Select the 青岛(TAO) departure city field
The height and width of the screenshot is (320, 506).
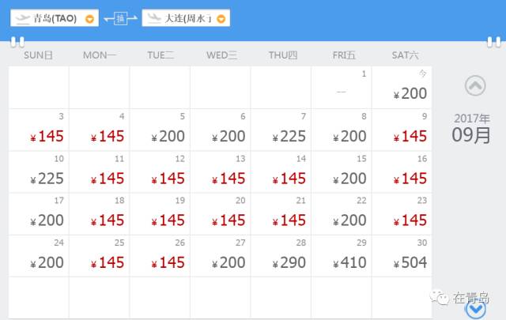53,18
